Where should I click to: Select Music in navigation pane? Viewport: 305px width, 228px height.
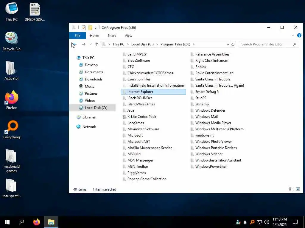click(x=87, y=86)
